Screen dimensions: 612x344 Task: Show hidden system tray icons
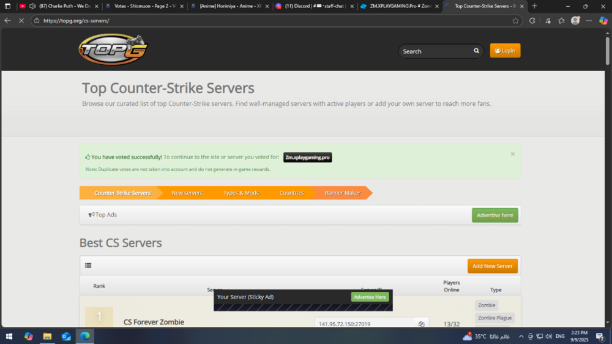pos(521,336)
